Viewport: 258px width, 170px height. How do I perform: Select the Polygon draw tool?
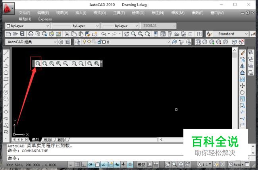click(x=6, y=72)
